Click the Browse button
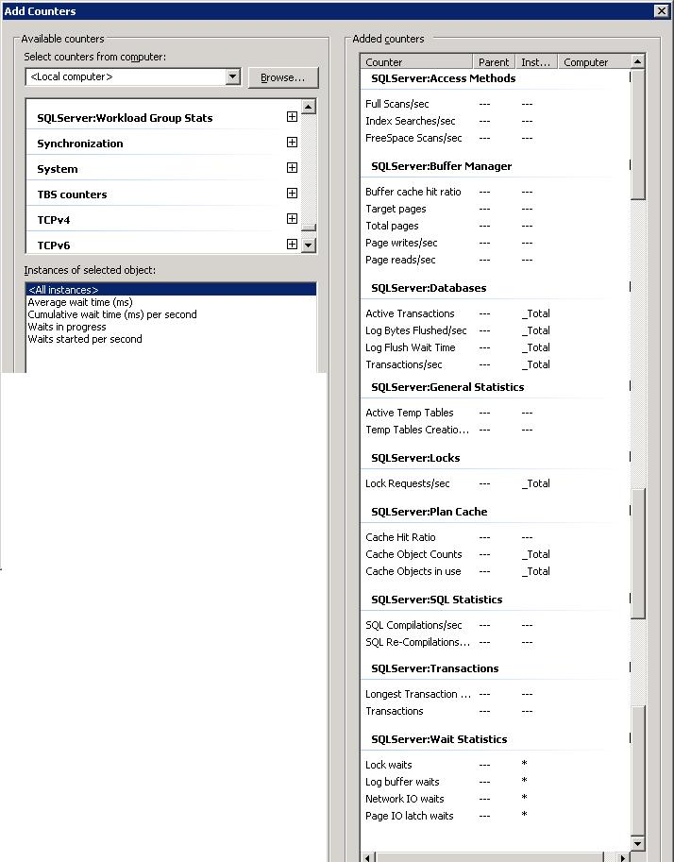Screen dimensions: 674x862 283,77
